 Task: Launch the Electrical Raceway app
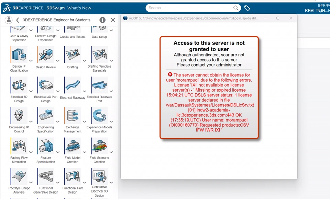click(73, 85)
